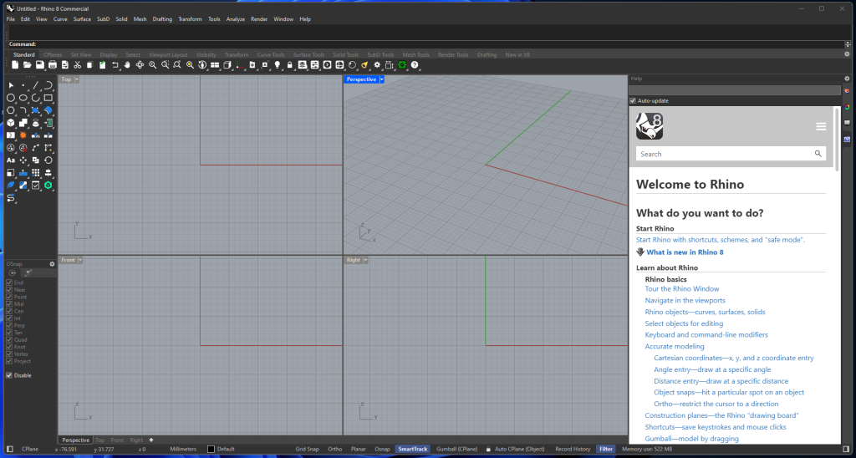The width and height of the screenshot is (856, 458).
Task: Switch to the Curve Tools toolbar tab
Action: point(270,54)
